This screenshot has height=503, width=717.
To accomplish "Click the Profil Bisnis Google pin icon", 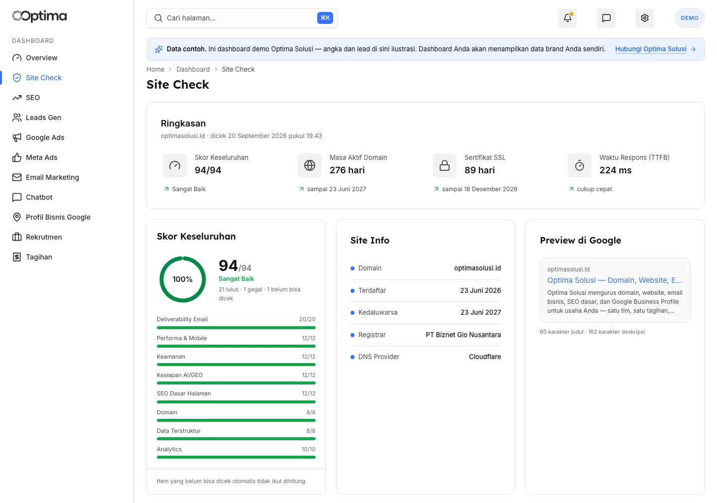I will click(17, 217).
